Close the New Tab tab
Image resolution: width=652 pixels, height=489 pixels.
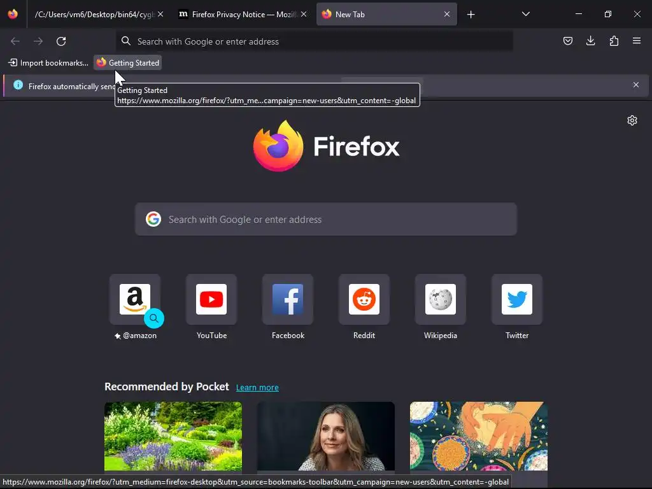pos(447,14)
